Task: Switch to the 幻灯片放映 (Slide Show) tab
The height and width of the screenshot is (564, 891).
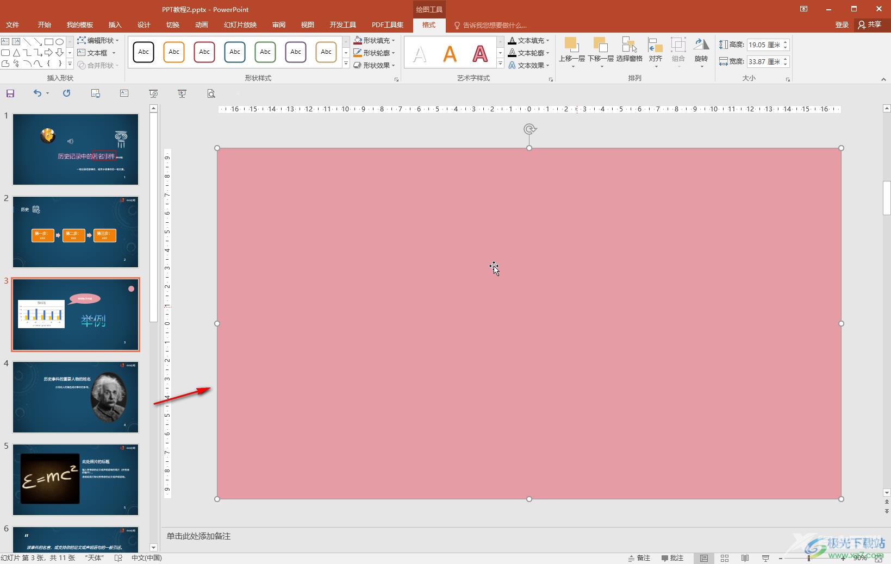Action: pyautogui.click(x=240, y=25)
